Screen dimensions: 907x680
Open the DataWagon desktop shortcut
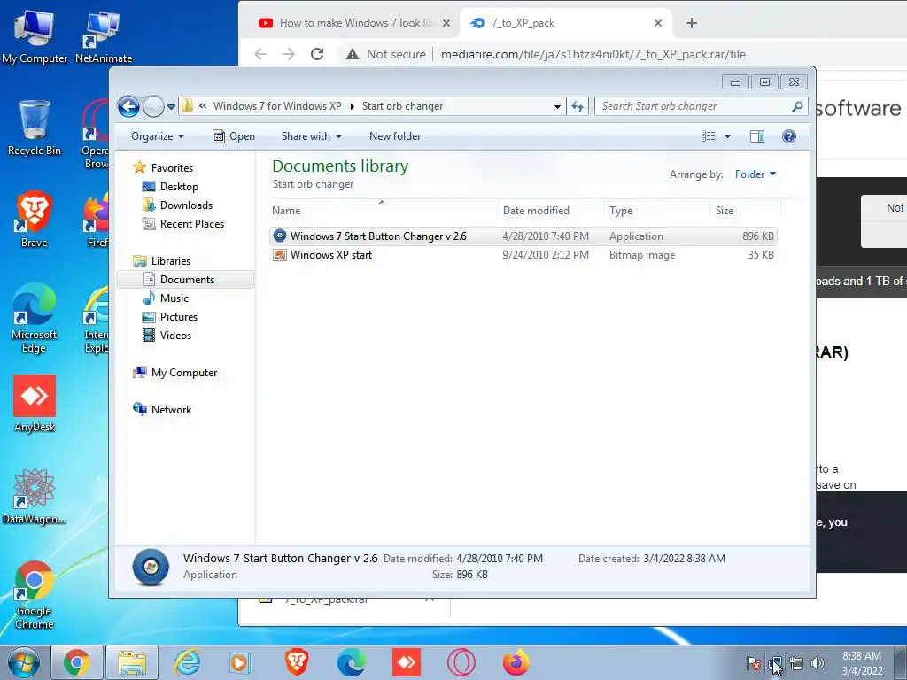pos(35,496)
